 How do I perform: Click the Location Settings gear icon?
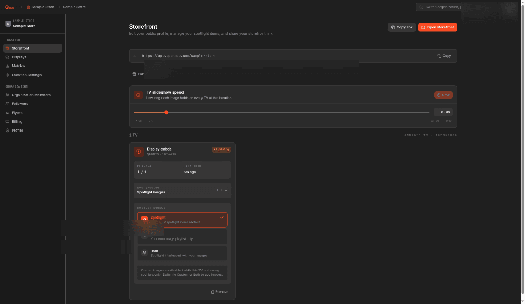pos(7,75)
